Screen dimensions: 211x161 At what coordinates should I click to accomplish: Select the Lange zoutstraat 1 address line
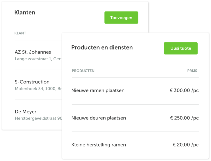(x=38, y=59)
